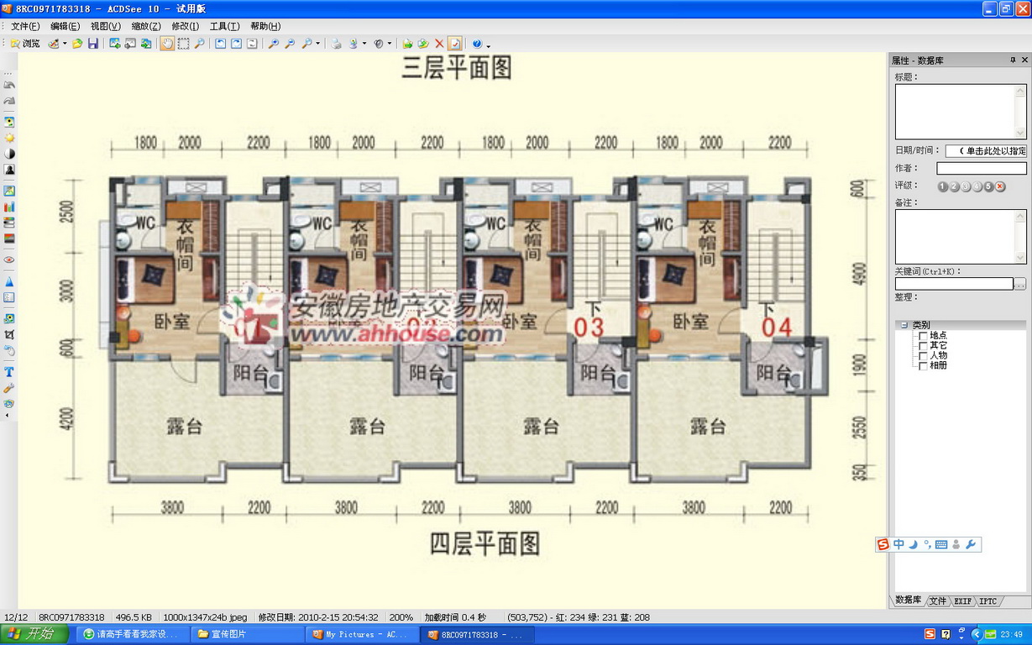Click the save (floppy disk) toolbar icon
The image size is (1032, 645).
coord(92,44)
